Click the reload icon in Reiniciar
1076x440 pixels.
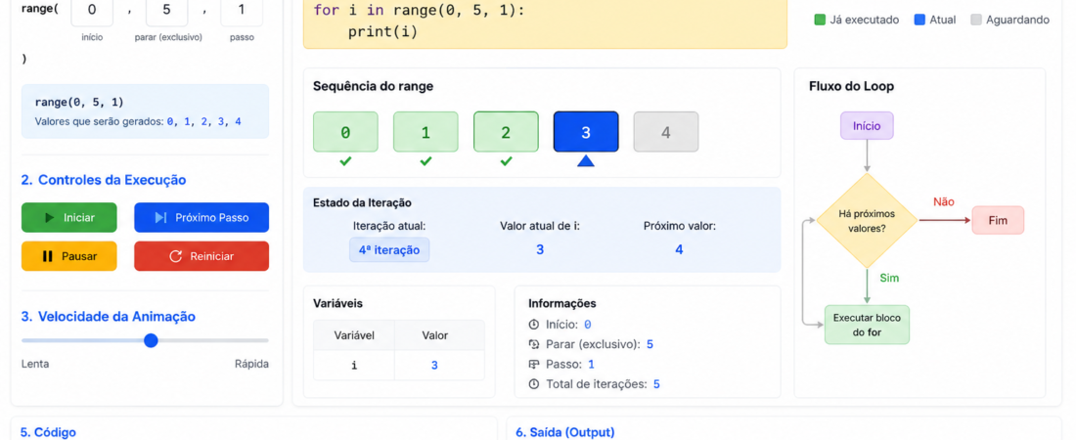(x=176, y=256)
